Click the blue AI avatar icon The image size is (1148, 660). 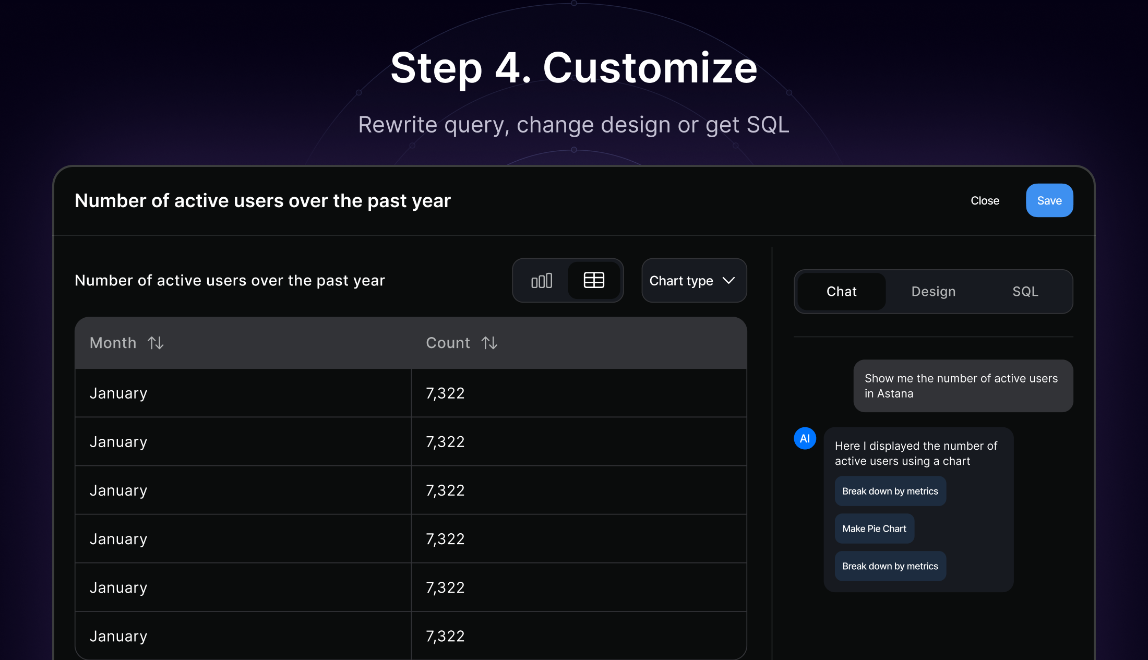[x=805, y=438]
